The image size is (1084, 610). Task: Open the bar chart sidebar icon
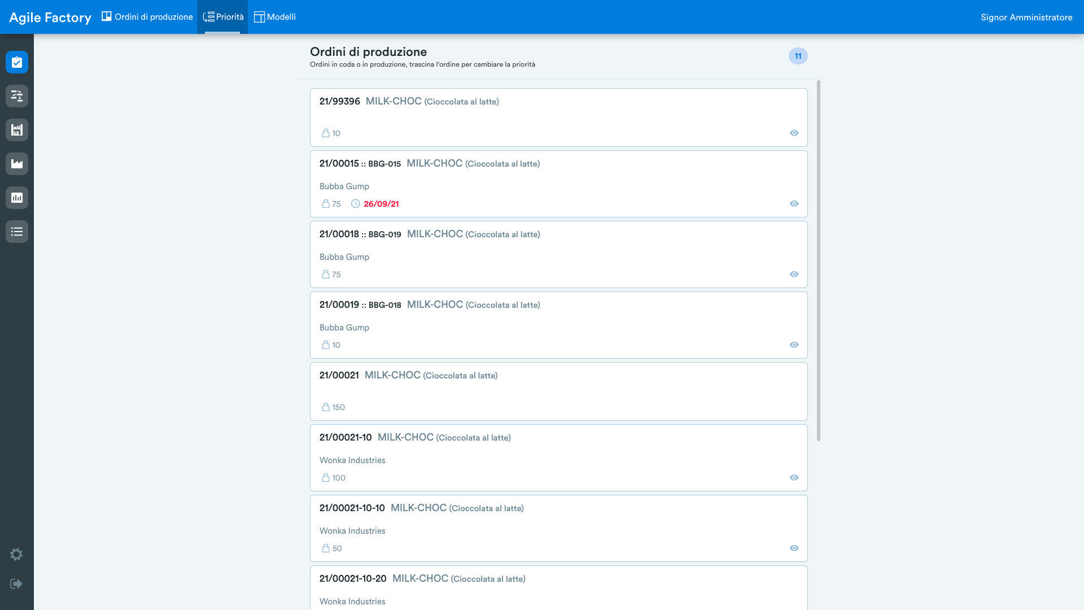pos(17,198)
